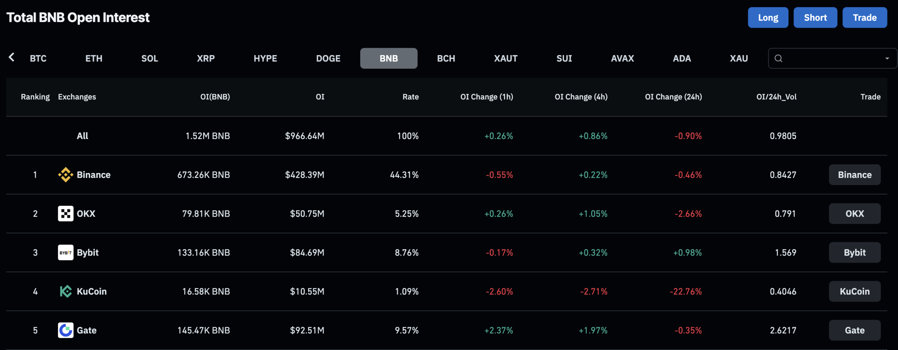
Task: Click the Binance trade button
Action: point(855,175)
